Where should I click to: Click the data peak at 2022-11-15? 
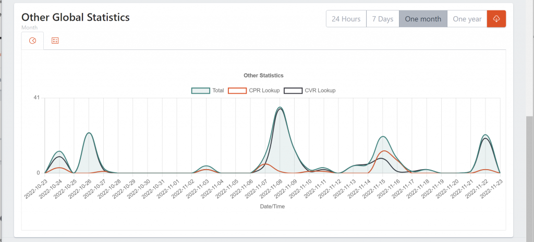pyautogui.click(x=383, y=137)
